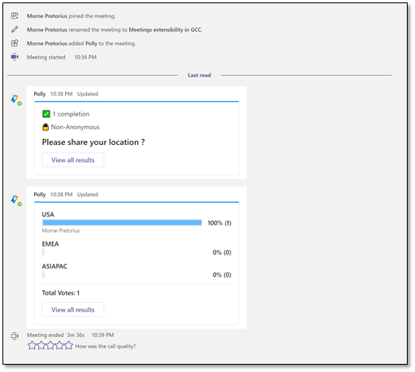Click 'Morne Pretorius' in joined the meeting line
This screenshot has height=372, width=415.
click(x=47, y=16)
